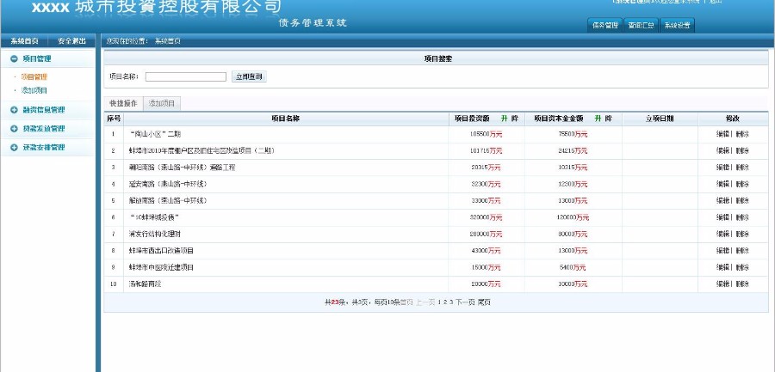This screenshot has width=775, height=372.
Task: Focus the 项目名称 search input field
Action: [185, 77]
